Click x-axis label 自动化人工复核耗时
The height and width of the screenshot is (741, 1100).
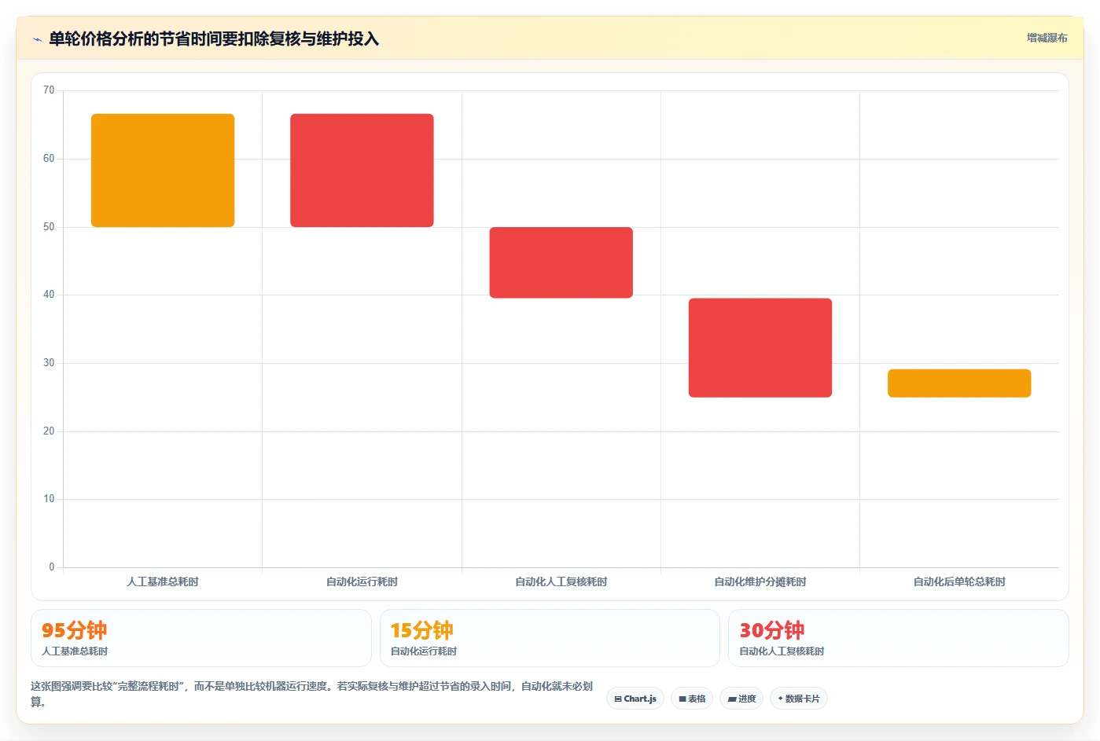tap(561, 581)
